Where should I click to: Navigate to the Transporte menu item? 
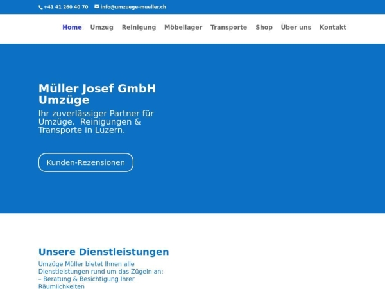(228, 28)
